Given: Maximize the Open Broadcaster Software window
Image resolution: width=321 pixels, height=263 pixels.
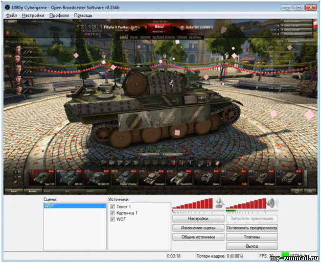Looking at the screenshot, I should coord(299,8).
